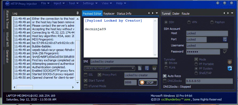The width and height of the screenshot is (238, 105).
Task: Switch to the Dialer tab
Action: pos(176,14)
